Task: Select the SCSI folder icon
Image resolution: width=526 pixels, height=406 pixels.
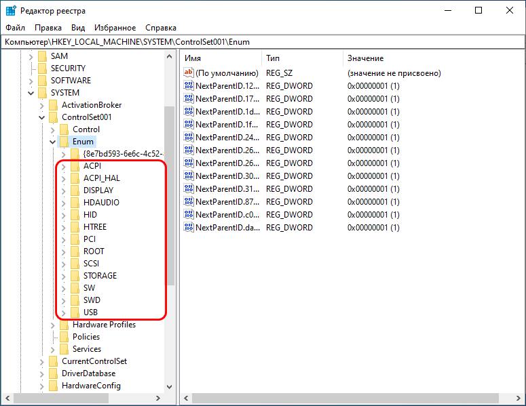Action: 75,264
